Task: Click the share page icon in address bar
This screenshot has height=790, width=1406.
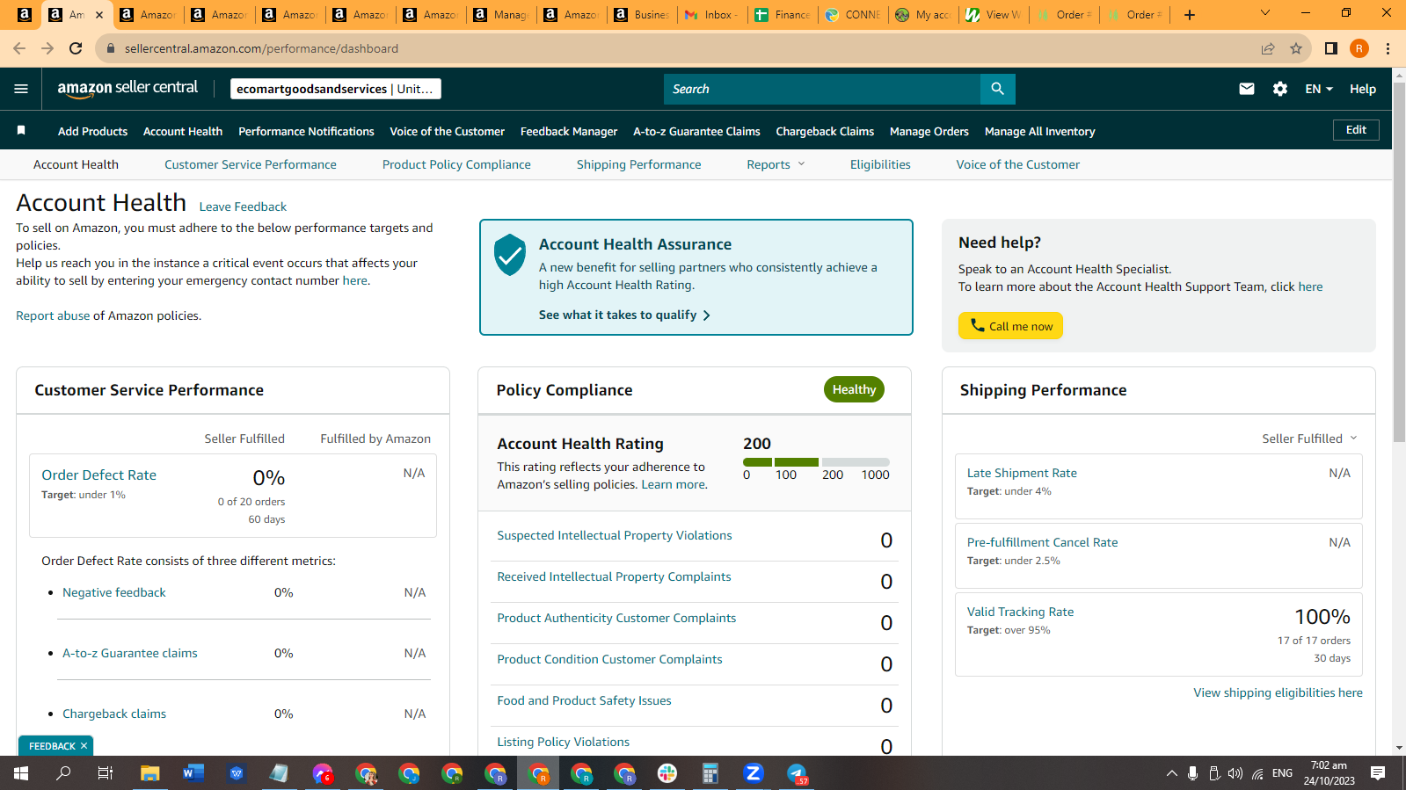Action: 1268,48
